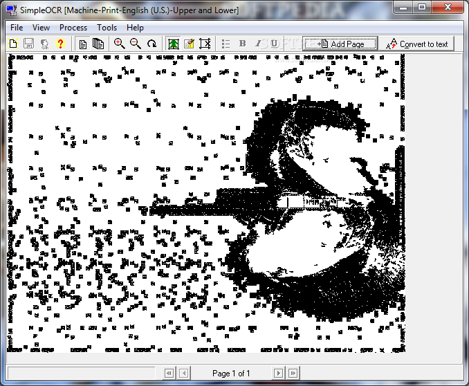Image resolution: width=469 pixels, height=386 pixels.
Task: Click the Save floppy disk icon
Action: (x=29, y=44)
